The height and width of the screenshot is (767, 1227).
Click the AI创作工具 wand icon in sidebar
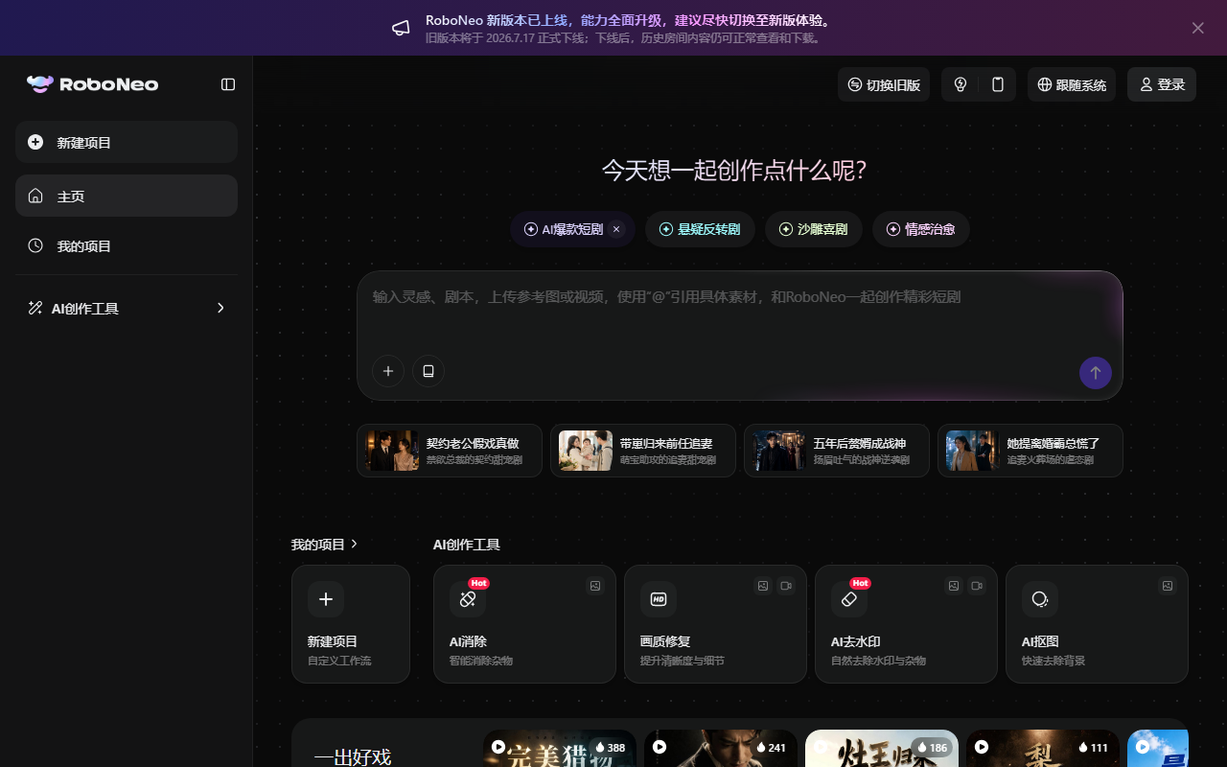[x=35, y=308]
